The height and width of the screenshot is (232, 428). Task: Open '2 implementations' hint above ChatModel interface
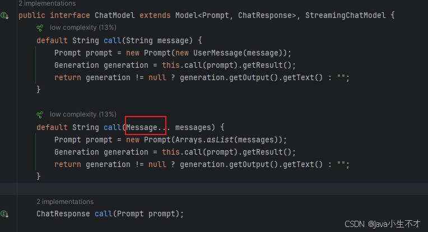click(x=47, y=3)
